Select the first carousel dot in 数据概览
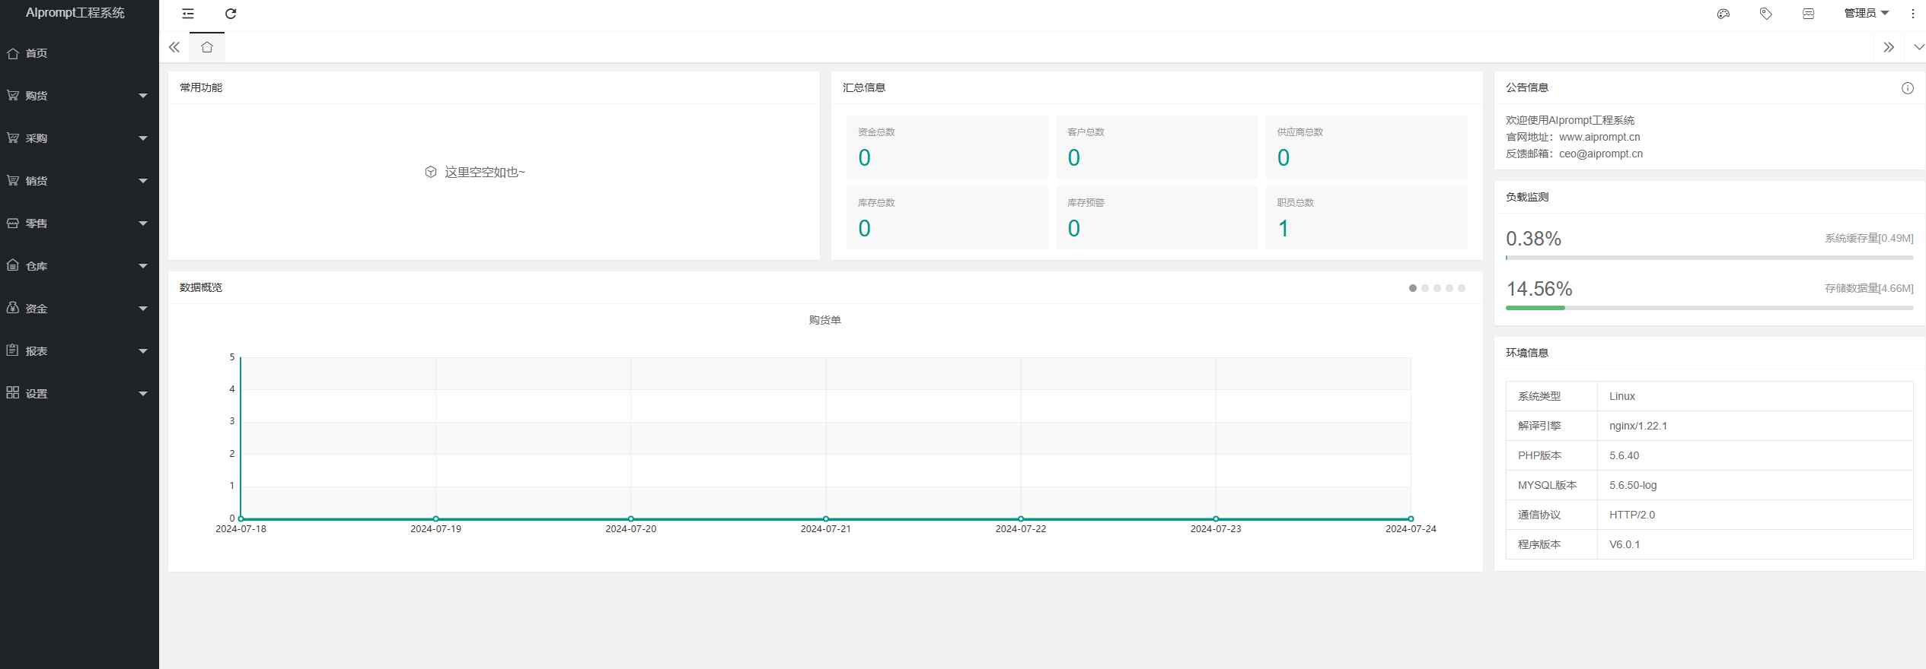The width and height of the screenshot is (1926, 669). click(x=1413, y=288)
